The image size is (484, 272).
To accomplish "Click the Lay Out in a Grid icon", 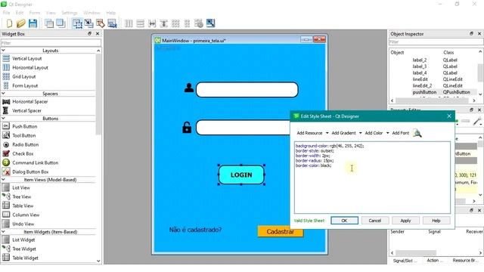I will coord(175,23).
